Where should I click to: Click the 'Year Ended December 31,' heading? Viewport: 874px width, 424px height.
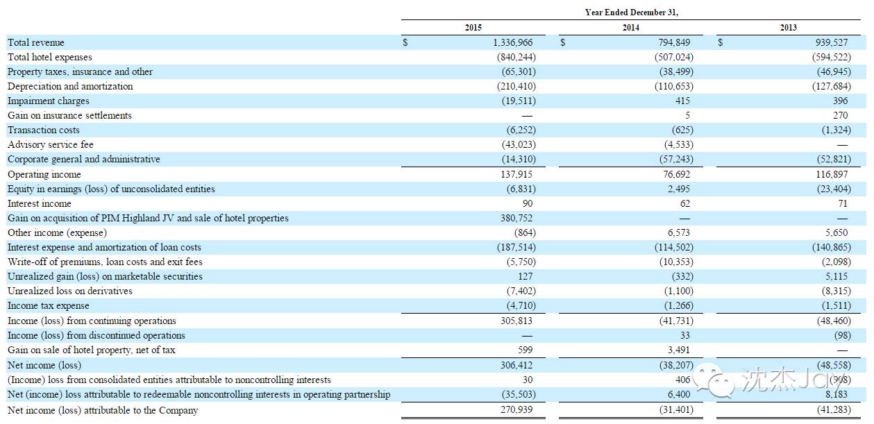(x=631, y=12)
